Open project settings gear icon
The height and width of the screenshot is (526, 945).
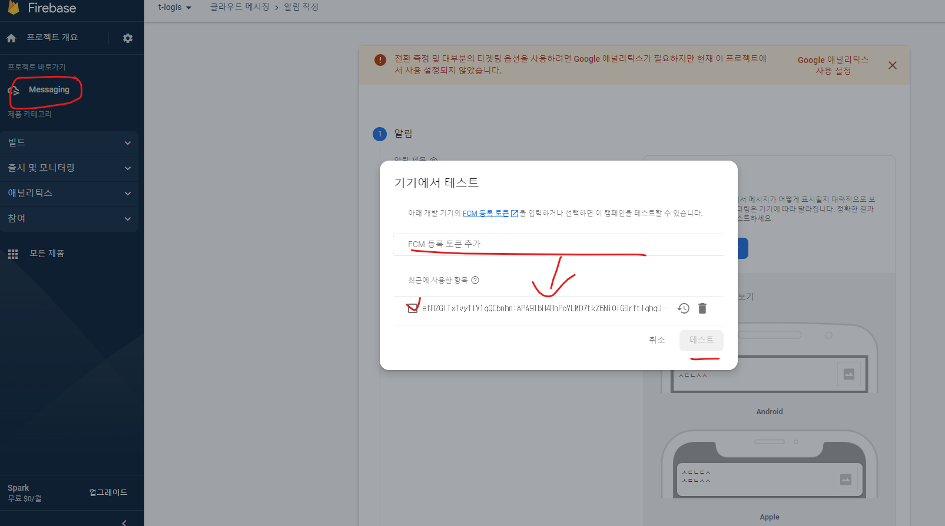tap(128, 38)
